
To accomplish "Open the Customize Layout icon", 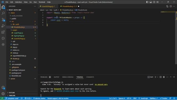I will click(157, 2).
